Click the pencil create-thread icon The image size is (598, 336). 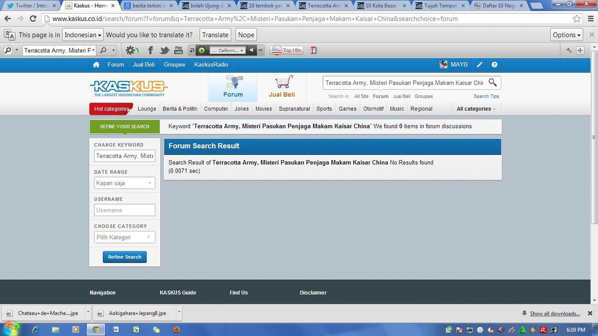point(479,65)
